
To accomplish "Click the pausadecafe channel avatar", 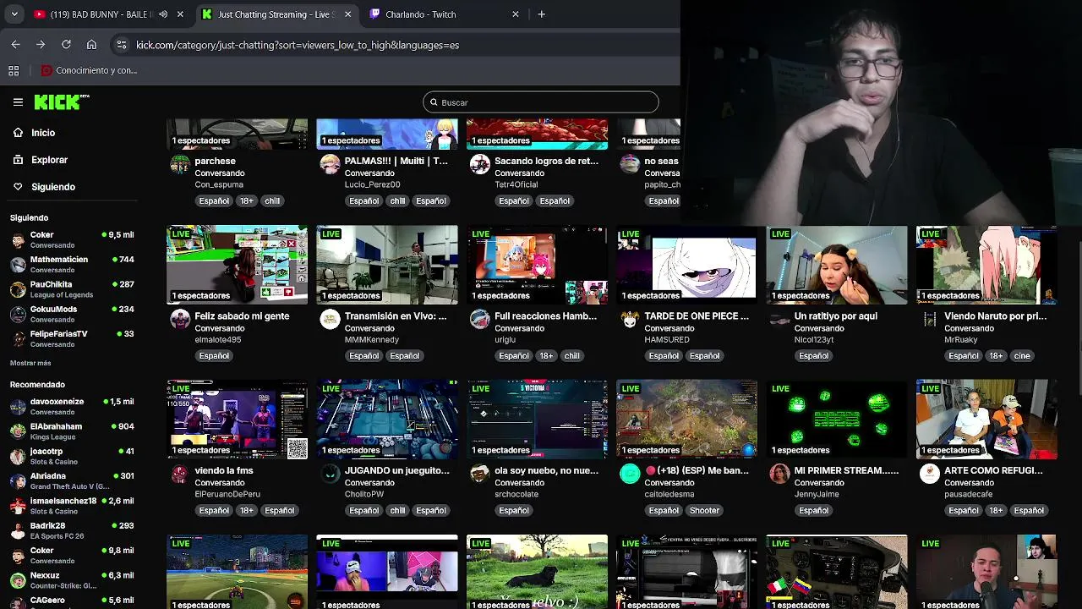I will coord(930,474).
